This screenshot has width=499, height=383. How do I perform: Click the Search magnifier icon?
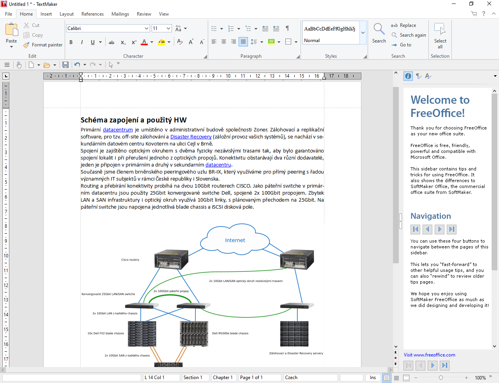(379, 29)
